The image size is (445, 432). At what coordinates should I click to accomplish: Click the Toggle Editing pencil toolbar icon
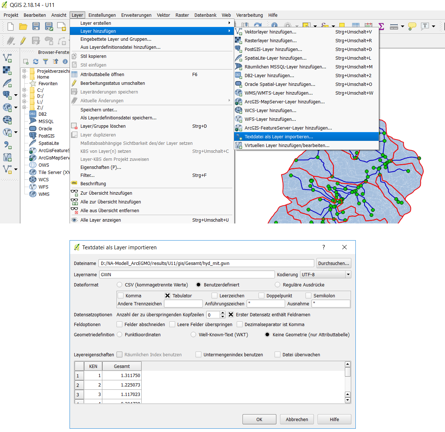(23, 40)
